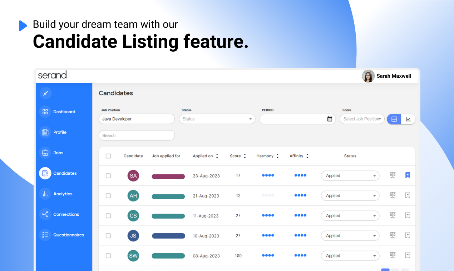Viewport: 454px width, 271px height.
Task: Compare candidate SA with scales icon
Action: (x=393, y=175)
